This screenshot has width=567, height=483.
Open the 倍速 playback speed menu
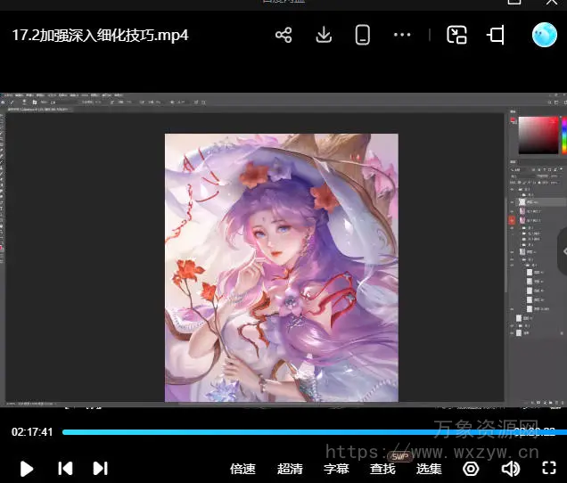(x=242, y=469)
